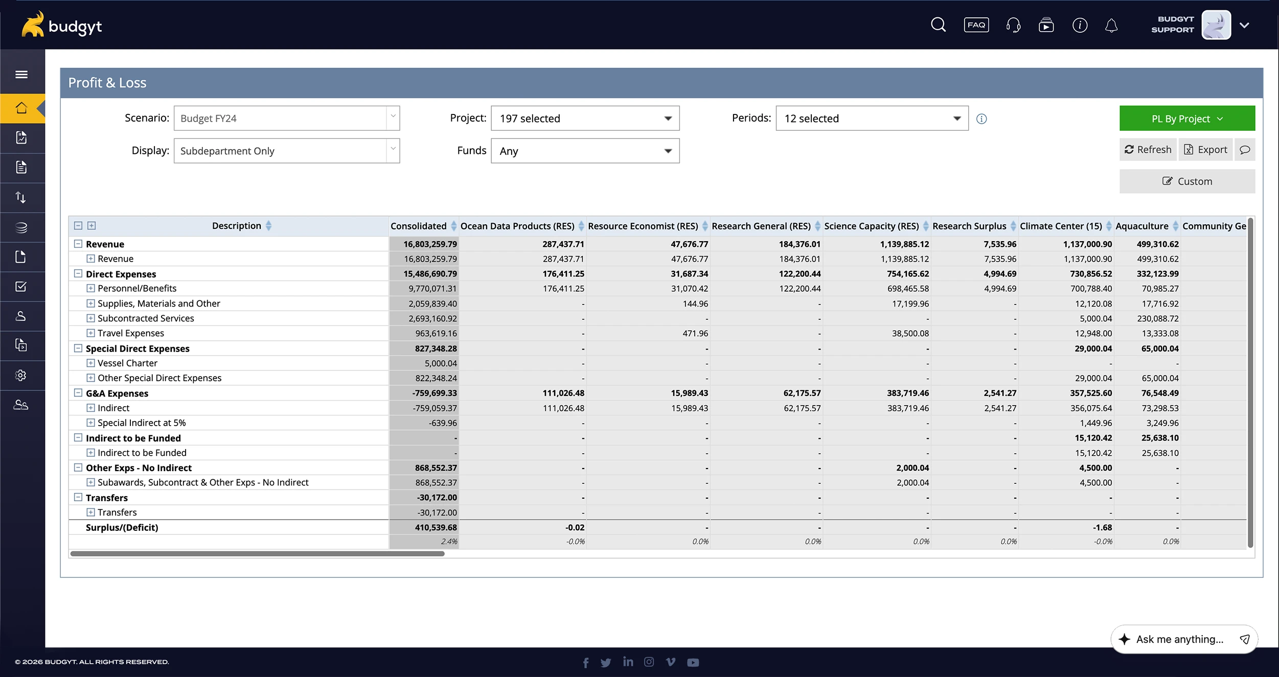The height and width of the screenshot is (677, 1279).
Task: Click the hamburger menu icon in sidebar
Action: (x=21, y=75)
